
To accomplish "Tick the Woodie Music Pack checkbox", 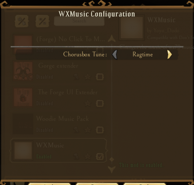I will [x=100, y=130].
